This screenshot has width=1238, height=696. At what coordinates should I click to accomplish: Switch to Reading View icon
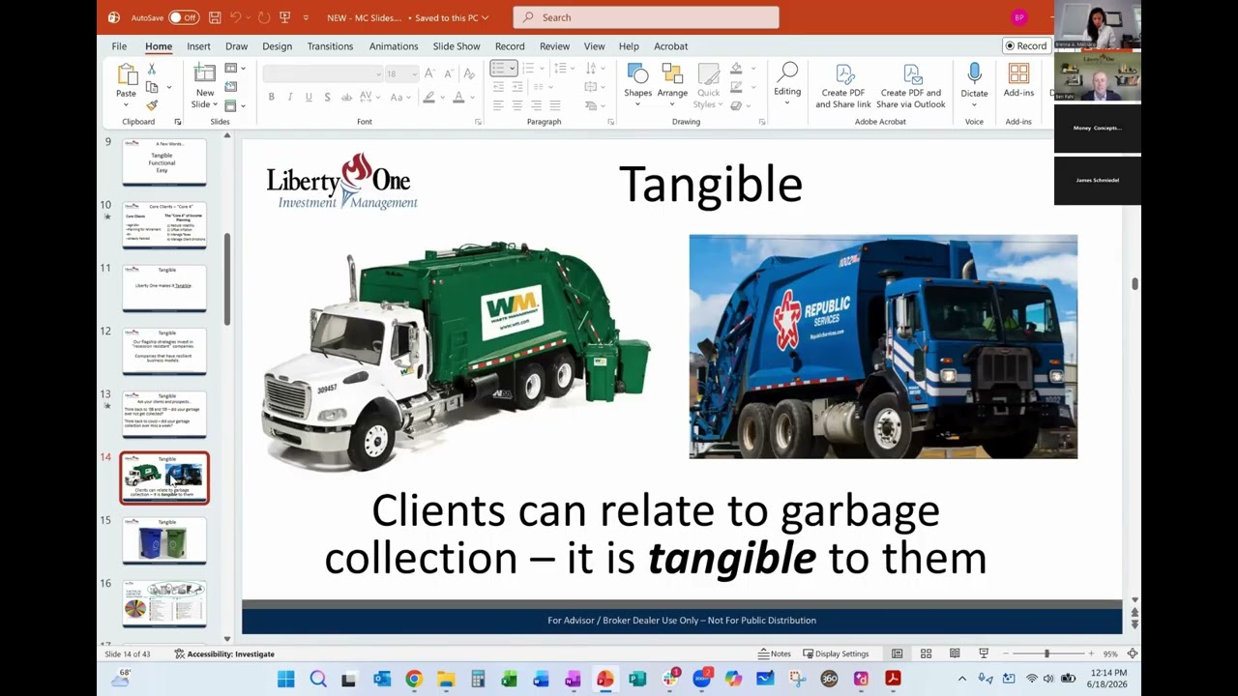pyautogui.click(x=955, y=653)
